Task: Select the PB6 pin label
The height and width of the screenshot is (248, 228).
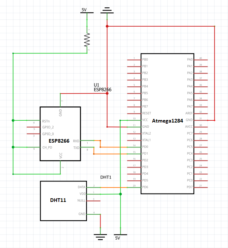Action: coord(145,100)
